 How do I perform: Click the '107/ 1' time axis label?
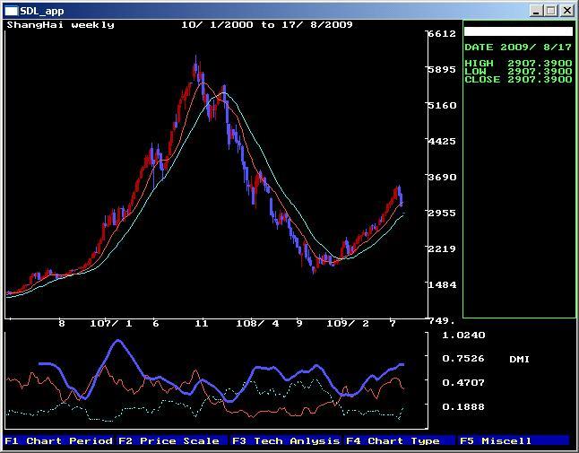click(x=111, y=324)
